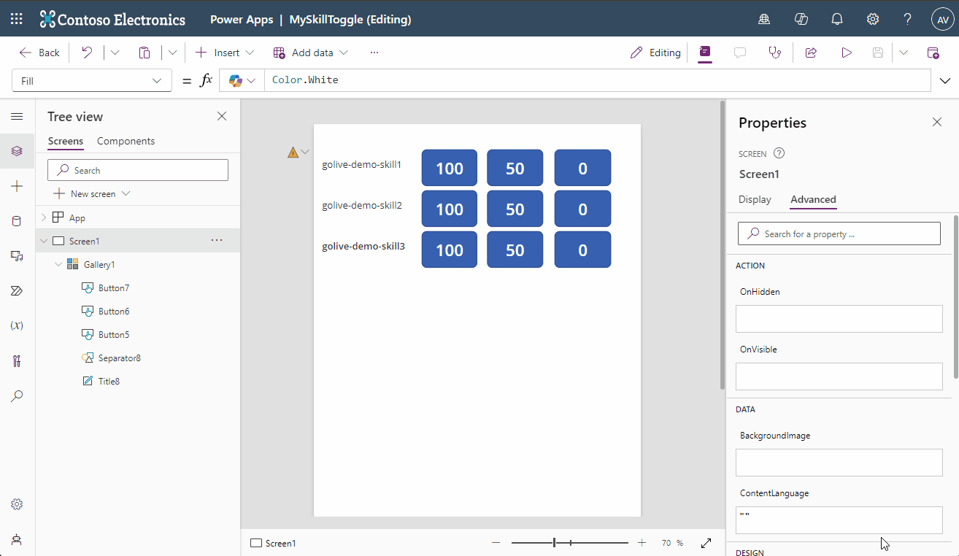Open the AV account avatar
The height and width of the screenshot is (556, 959).
(x=942, y=19)
